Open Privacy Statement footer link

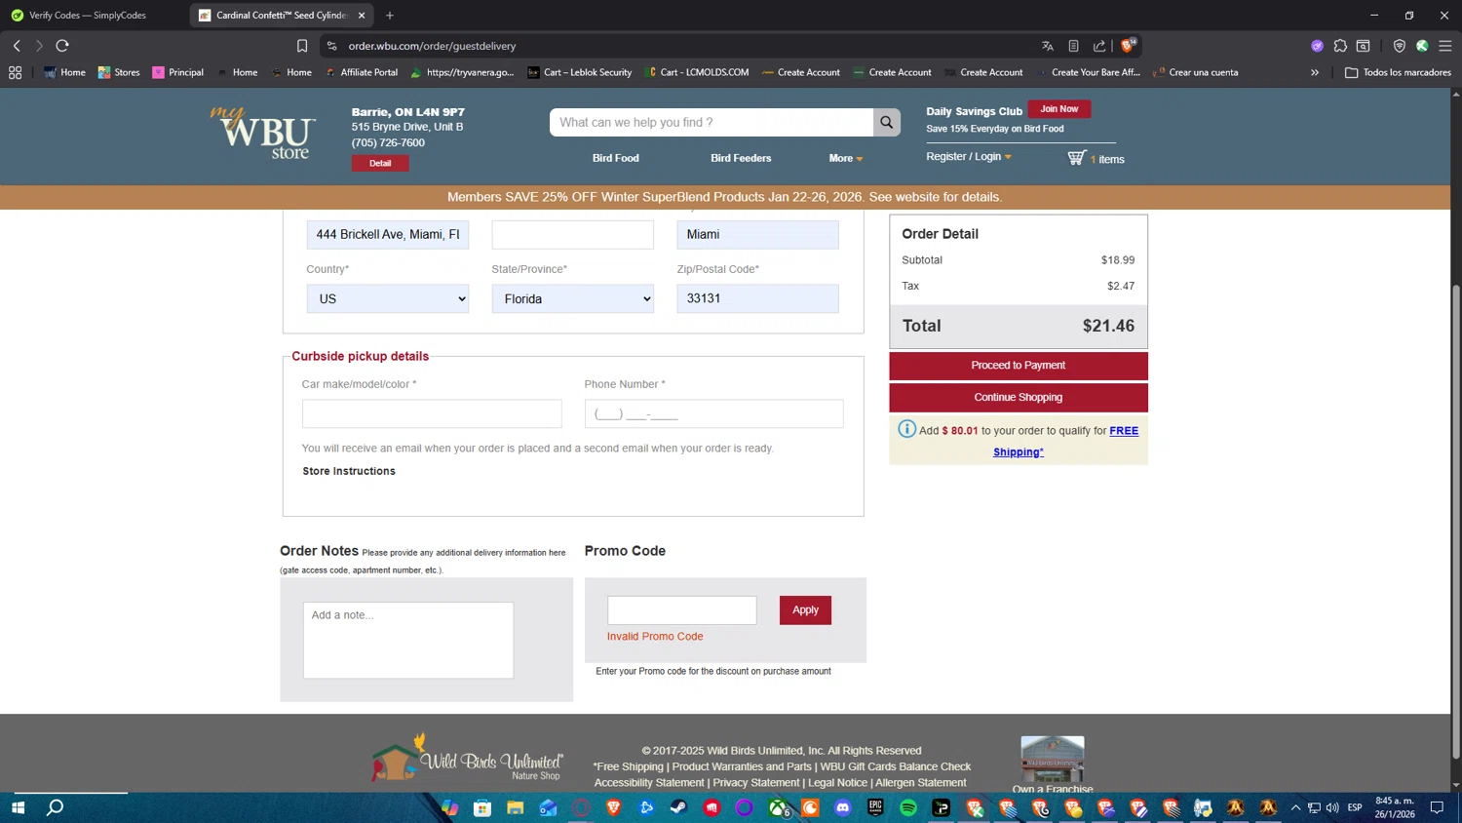tap(755, 782)
